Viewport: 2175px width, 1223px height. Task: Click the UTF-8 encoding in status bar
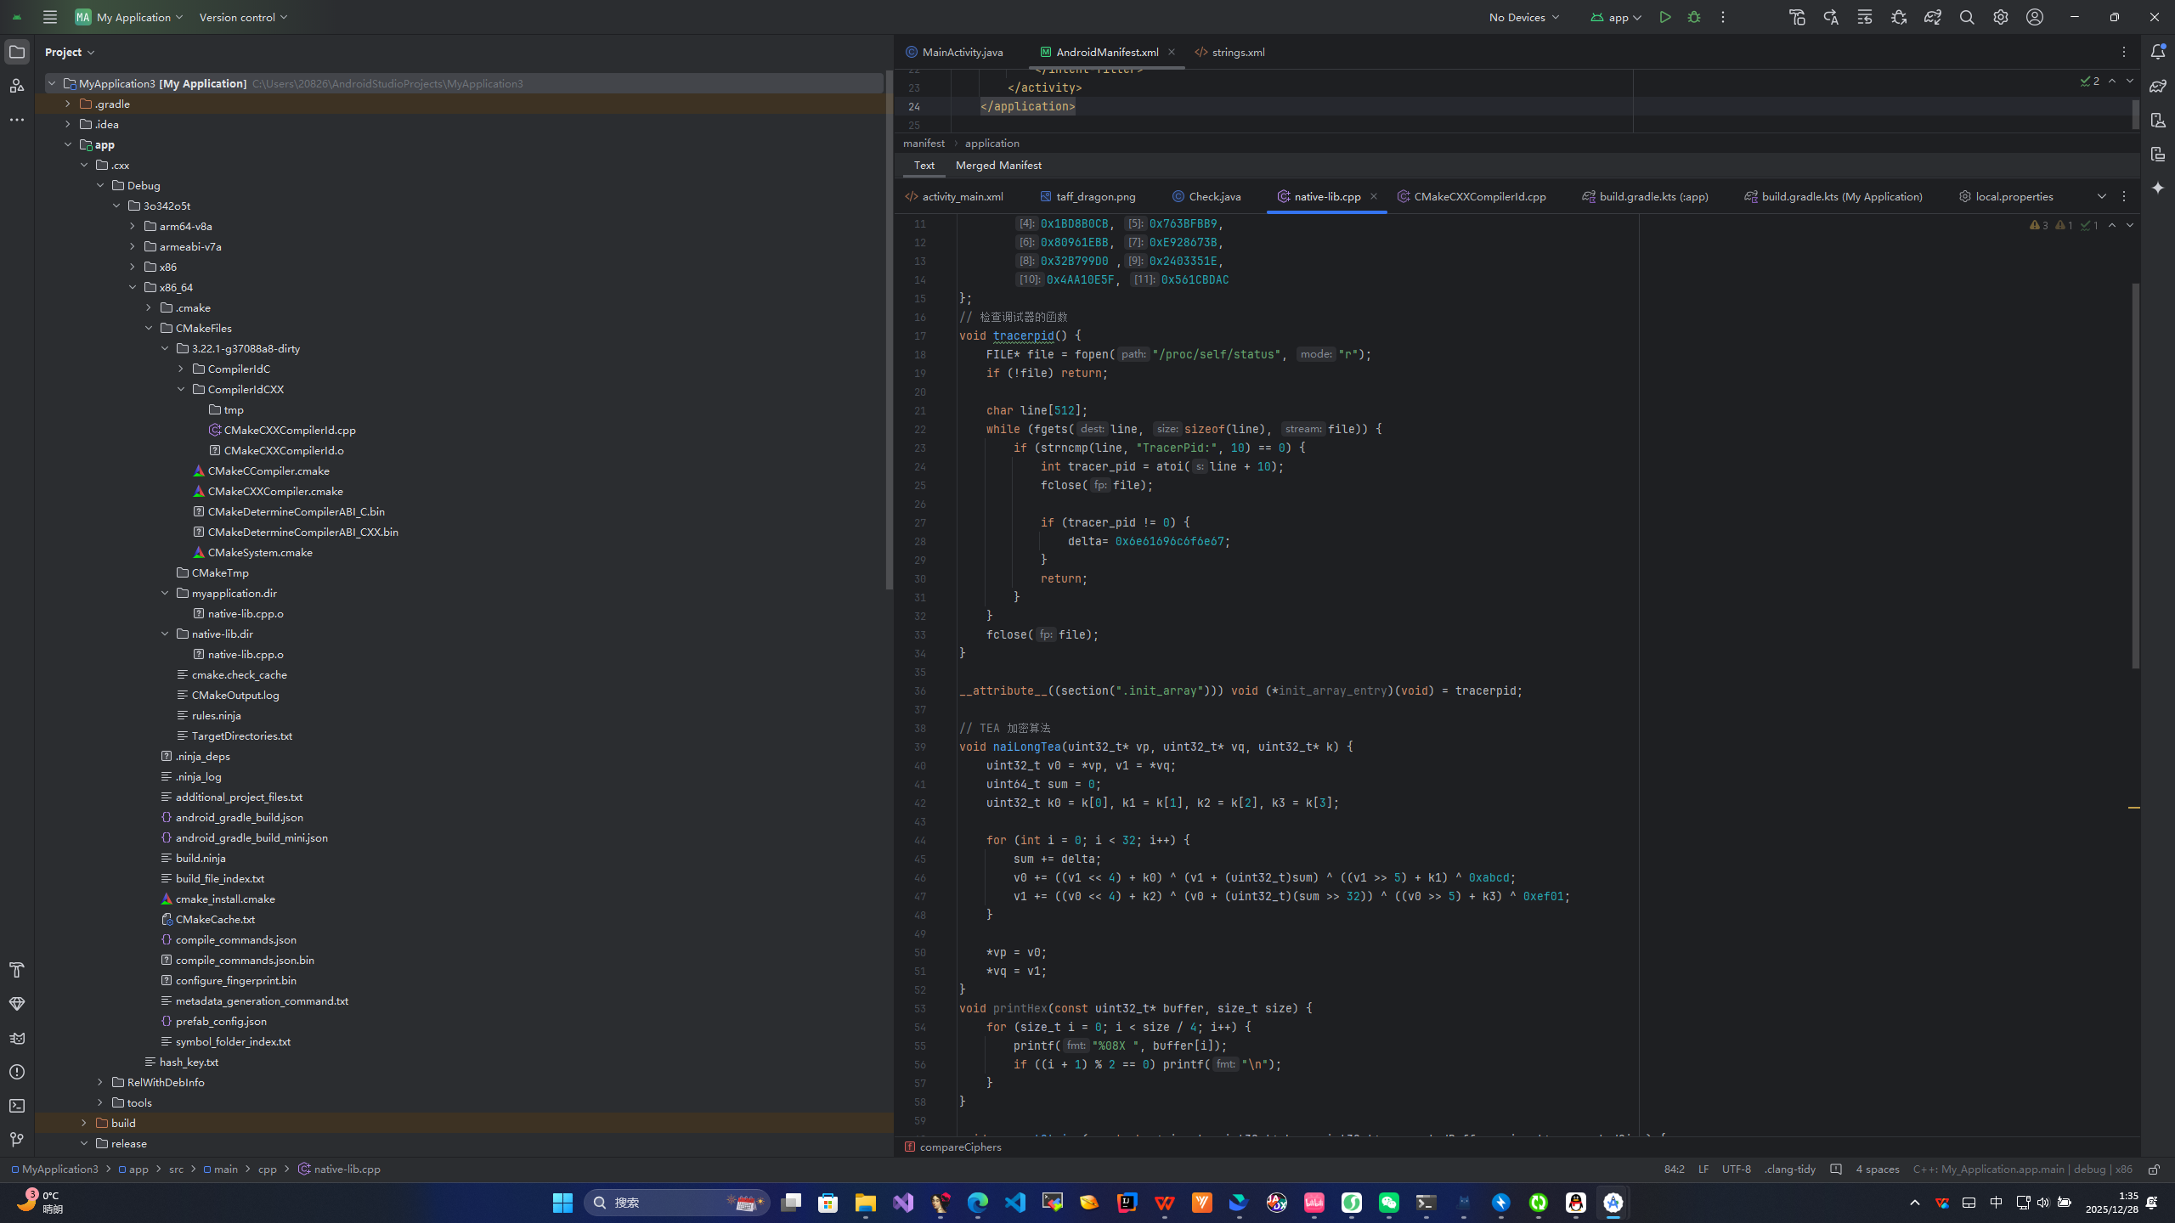[1736, 1169]
